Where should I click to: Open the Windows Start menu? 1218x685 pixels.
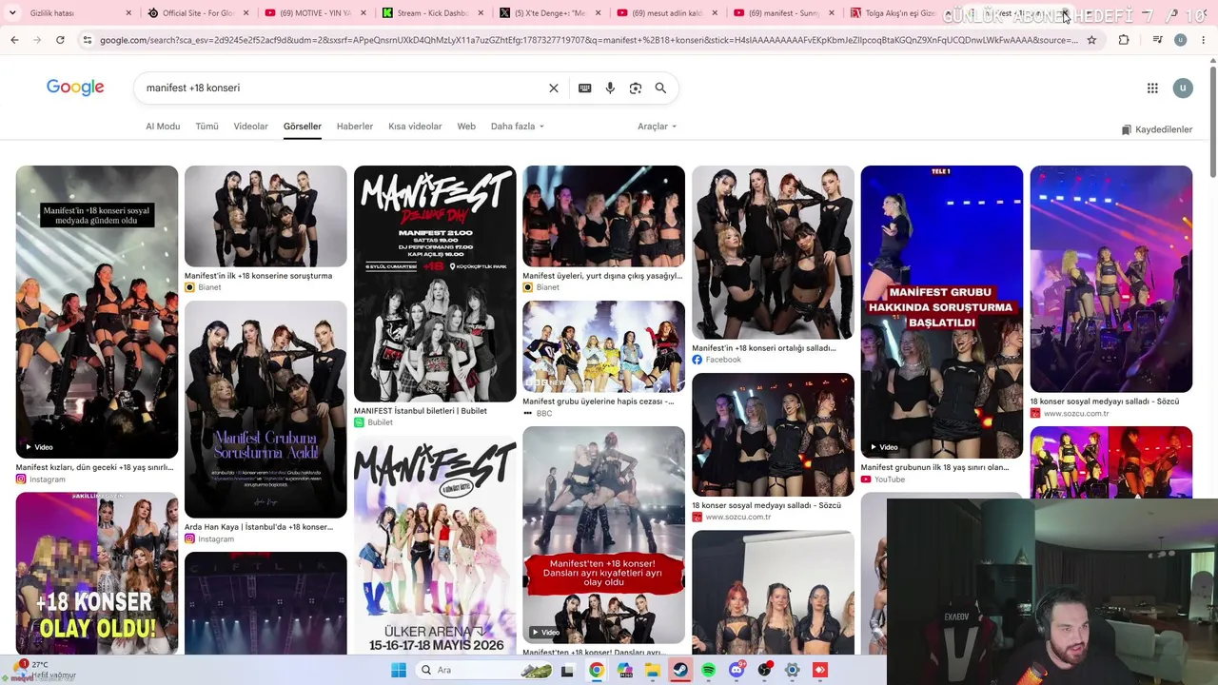(398, 670)
